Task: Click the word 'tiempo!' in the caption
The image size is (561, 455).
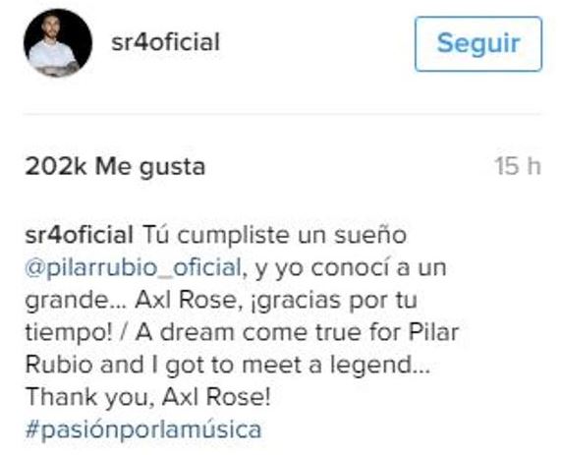Action: [x=69, y=334]
